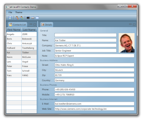Apply the light blue theme toolbar icon
The image size is (142, 119).
tap(37, 18)
